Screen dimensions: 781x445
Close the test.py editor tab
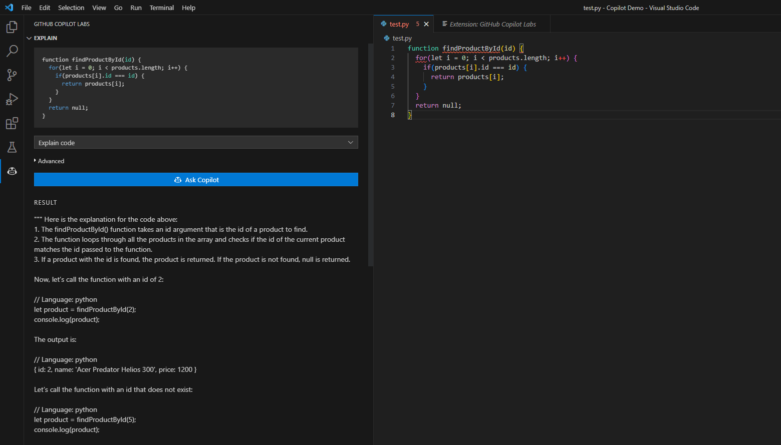tap(426, 24)
